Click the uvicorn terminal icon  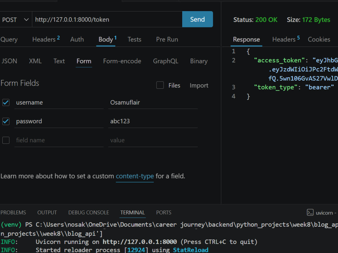click(x=310, y=213)
